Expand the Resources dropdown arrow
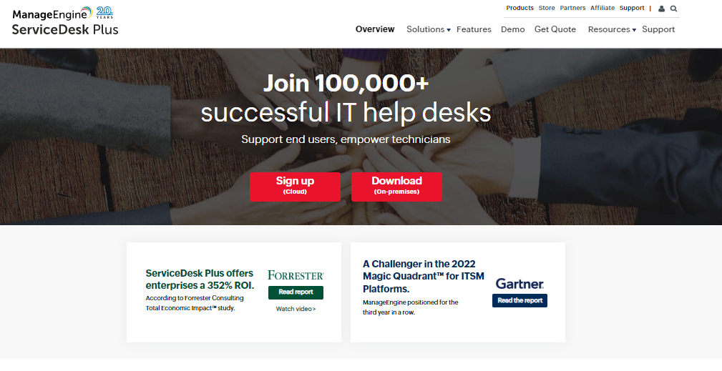The width and height of the screenshot is (722, 371). point(634,30)
